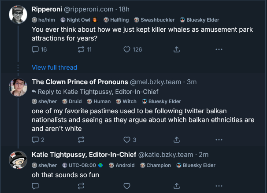Share Ripperoni's killer whales post
267x193 pixels.
pos(177,49)
